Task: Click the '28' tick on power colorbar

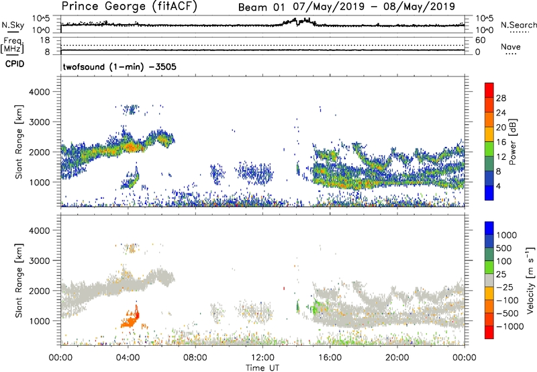Action: point(501,98)
